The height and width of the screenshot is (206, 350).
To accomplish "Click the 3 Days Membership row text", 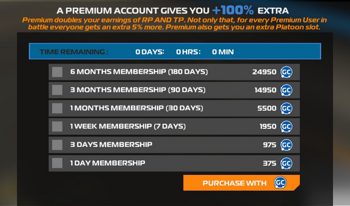I will 111,144.
